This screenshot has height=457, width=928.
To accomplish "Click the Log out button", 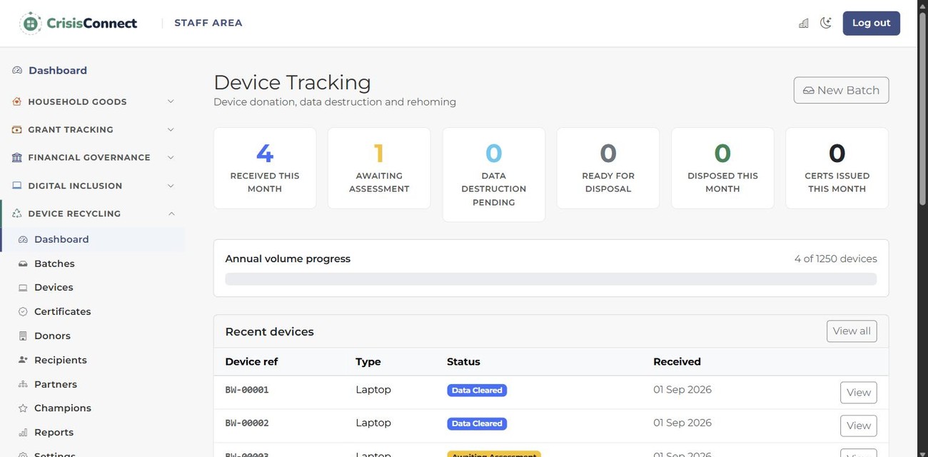I will coord(871,23).
